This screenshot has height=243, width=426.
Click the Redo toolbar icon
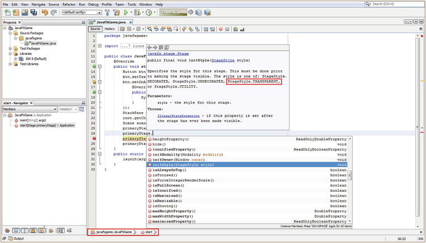point(54,12)
